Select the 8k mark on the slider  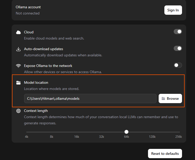coord(52,132)
